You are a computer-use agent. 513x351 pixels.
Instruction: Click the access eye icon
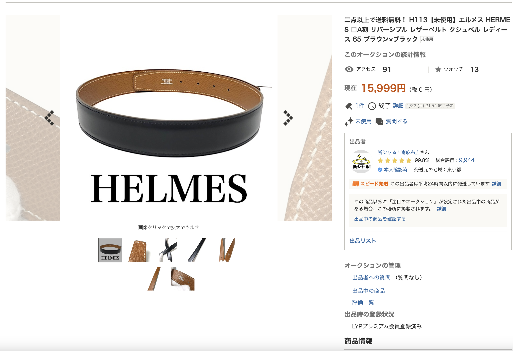pos(349,69)
